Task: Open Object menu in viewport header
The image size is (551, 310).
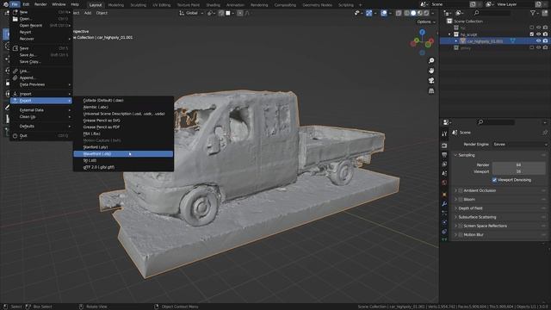Action: [102, 13]
